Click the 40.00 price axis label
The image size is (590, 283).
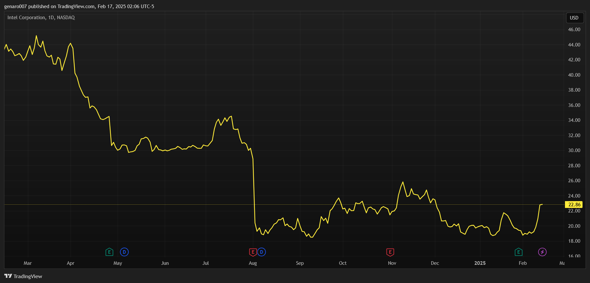coord(574,75)
